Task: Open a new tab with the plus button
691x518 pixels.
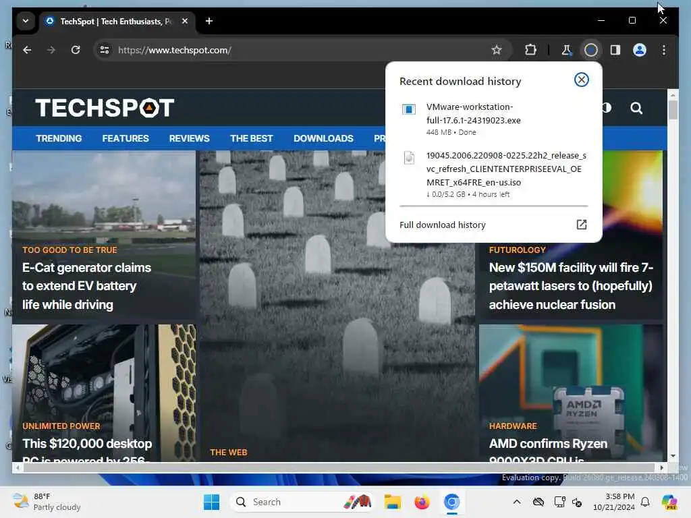Action: point(209,21)
